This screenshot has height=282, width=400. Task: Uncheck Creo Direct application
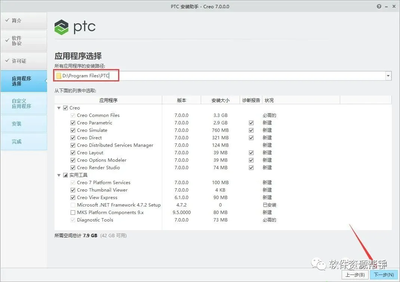tap(73, 138)
